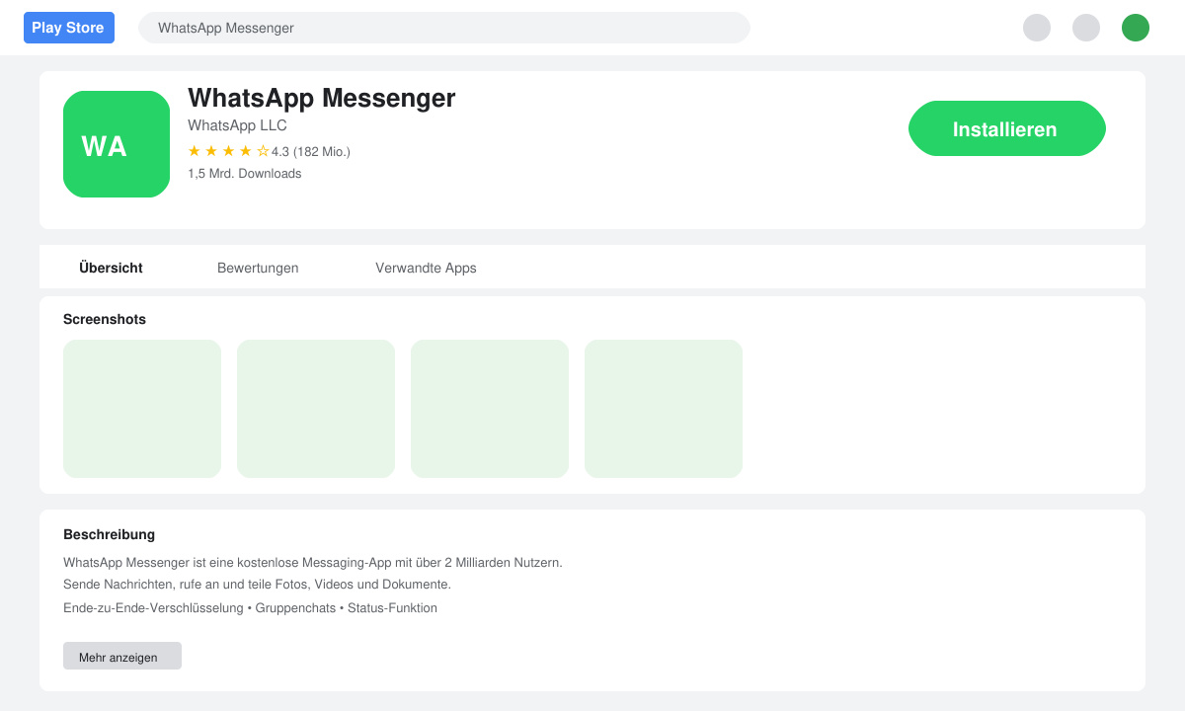Expand description with Mehr anzeigen

(122, 656)
